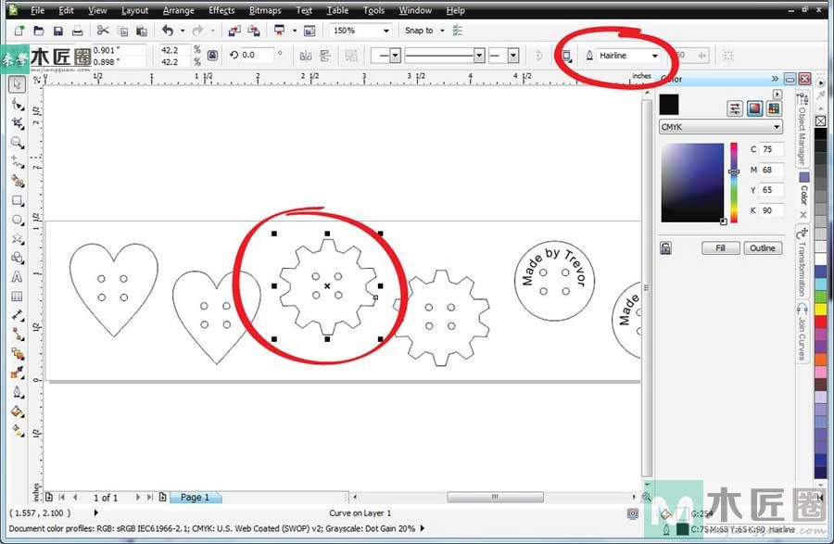Open the Bitmaps menu

click(267, 10)
